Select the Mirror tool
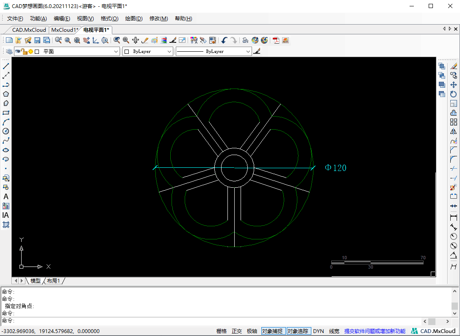This screenshot has height=336, width=460. coord(454,131)
